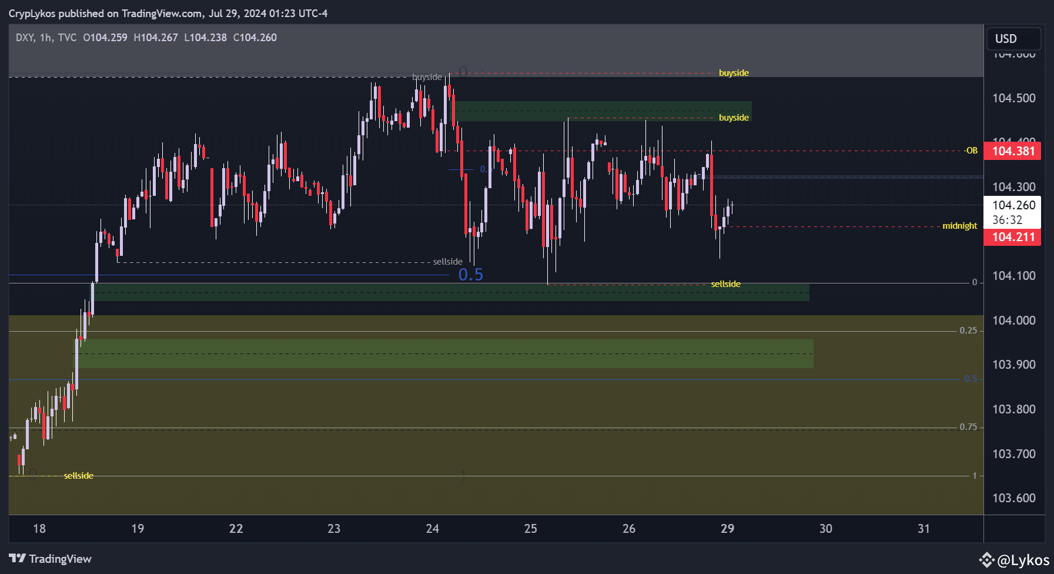This screenshot has height=574, width=1054.
Task: Open the TradingView logo link
Action: point(51,559)
